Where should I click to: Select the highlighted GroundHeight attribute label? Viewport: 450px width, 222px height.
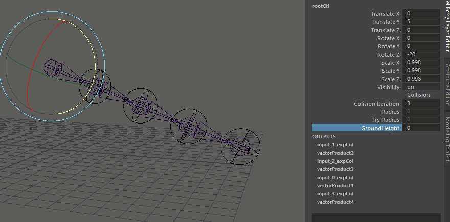(x=357, y=128)
